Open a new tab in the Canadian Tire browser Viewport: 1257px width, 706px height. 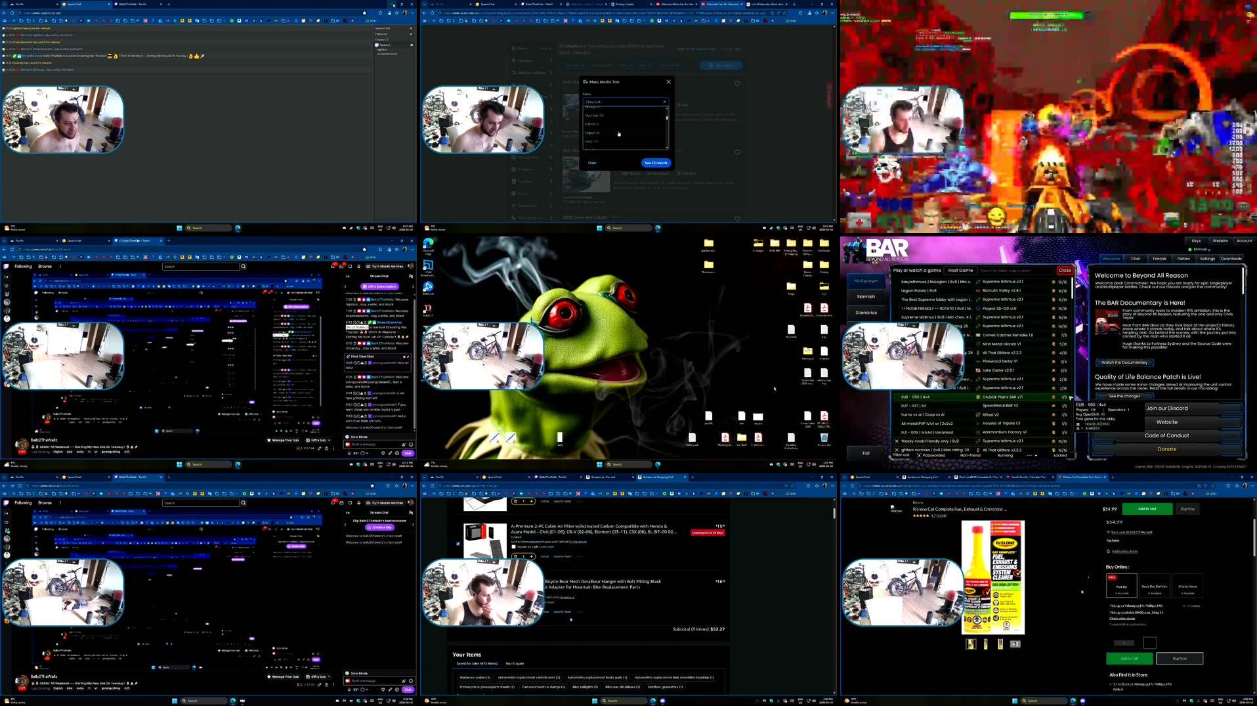click(x=1113, y=477)
